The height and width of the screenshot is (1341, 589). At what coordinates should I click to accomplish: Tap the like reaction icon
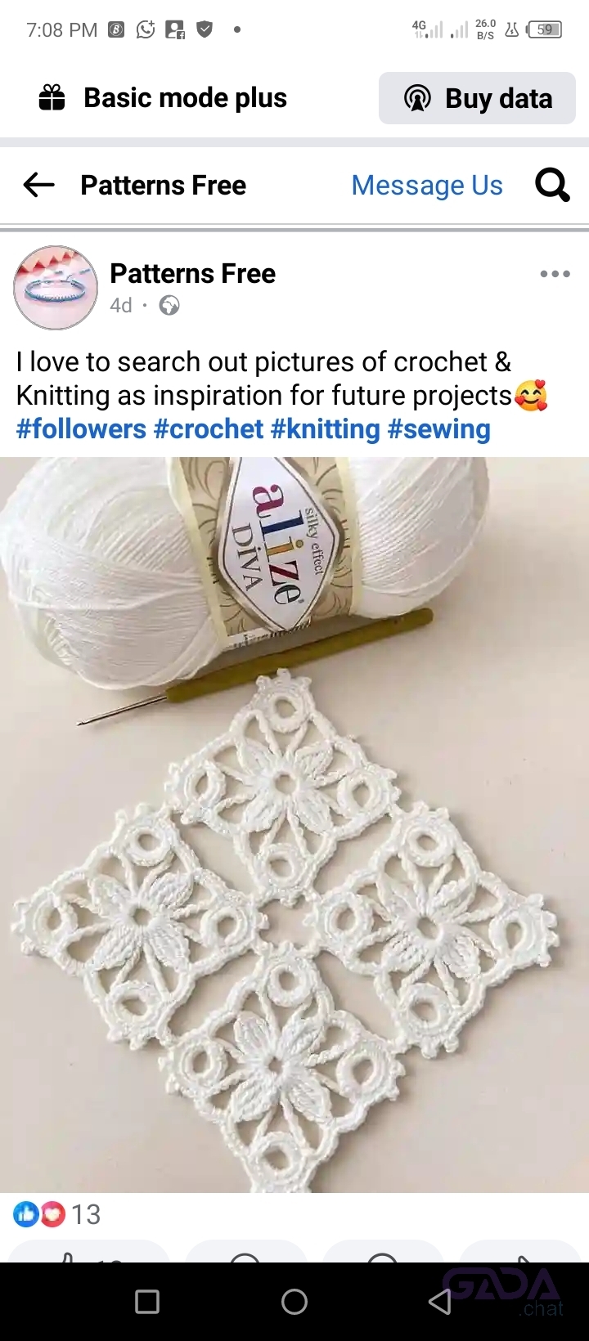tap(25, 1214)
